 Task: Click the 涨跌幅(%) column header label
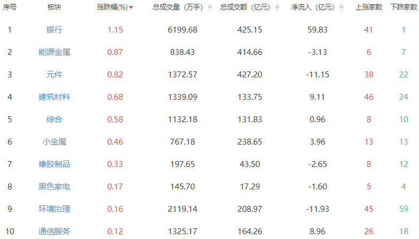click(112, 7)
